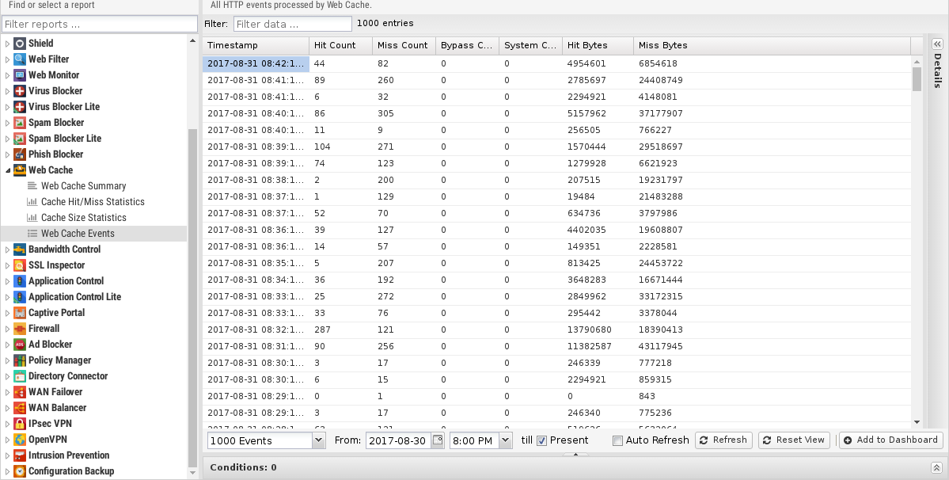Screen dimensions: 949x480
Task: Collapse the Web Cache tree node
Action: [8, 170]
